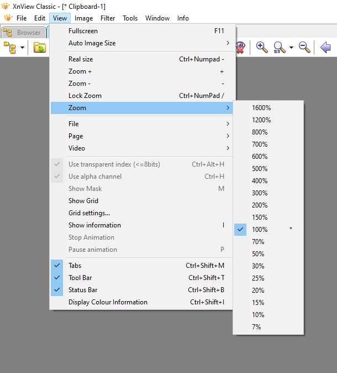Set zoom to 25%
Image resolution: width=337 pixels, height=373 pixels.
pyautogui.click(x=268, y=278)
